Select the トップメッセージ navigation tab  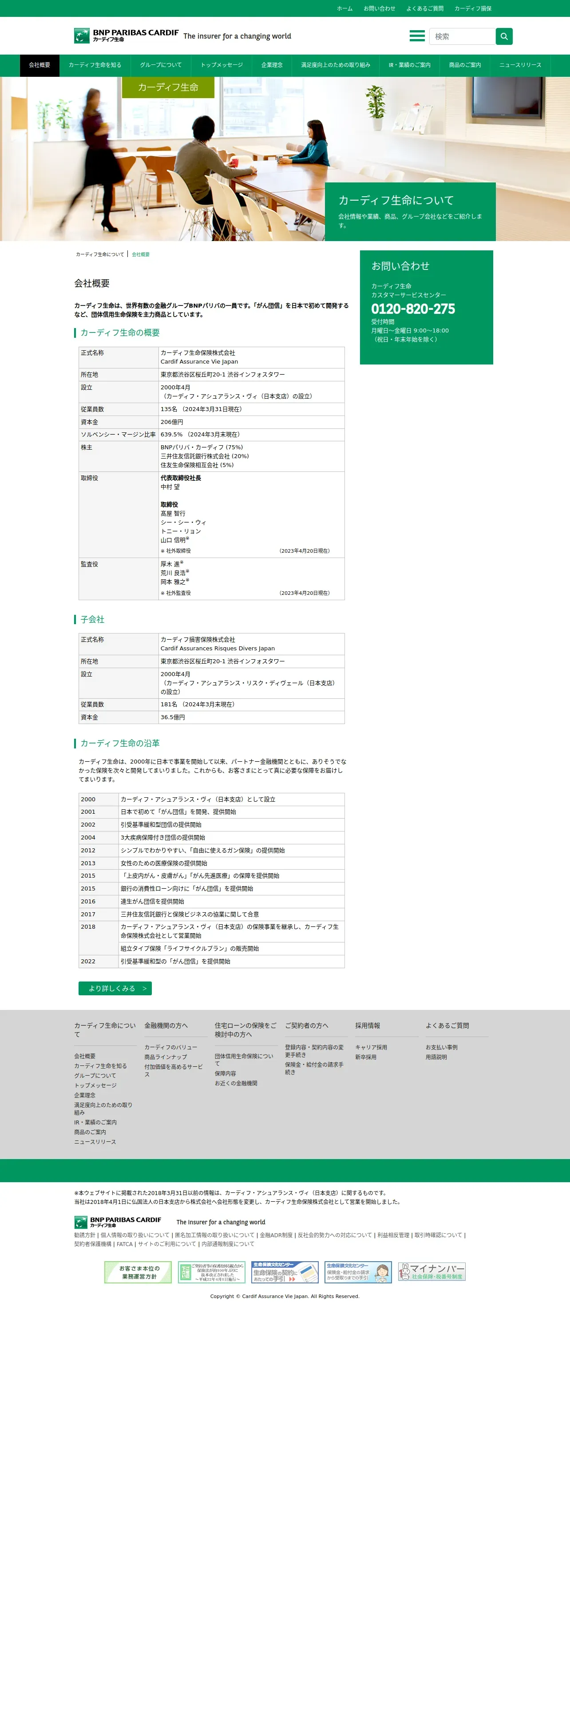point(222,65)
